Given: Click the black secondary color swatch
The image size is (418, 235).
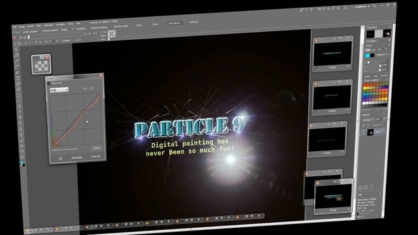Looking at the screenshot, I should pos(372,55).
